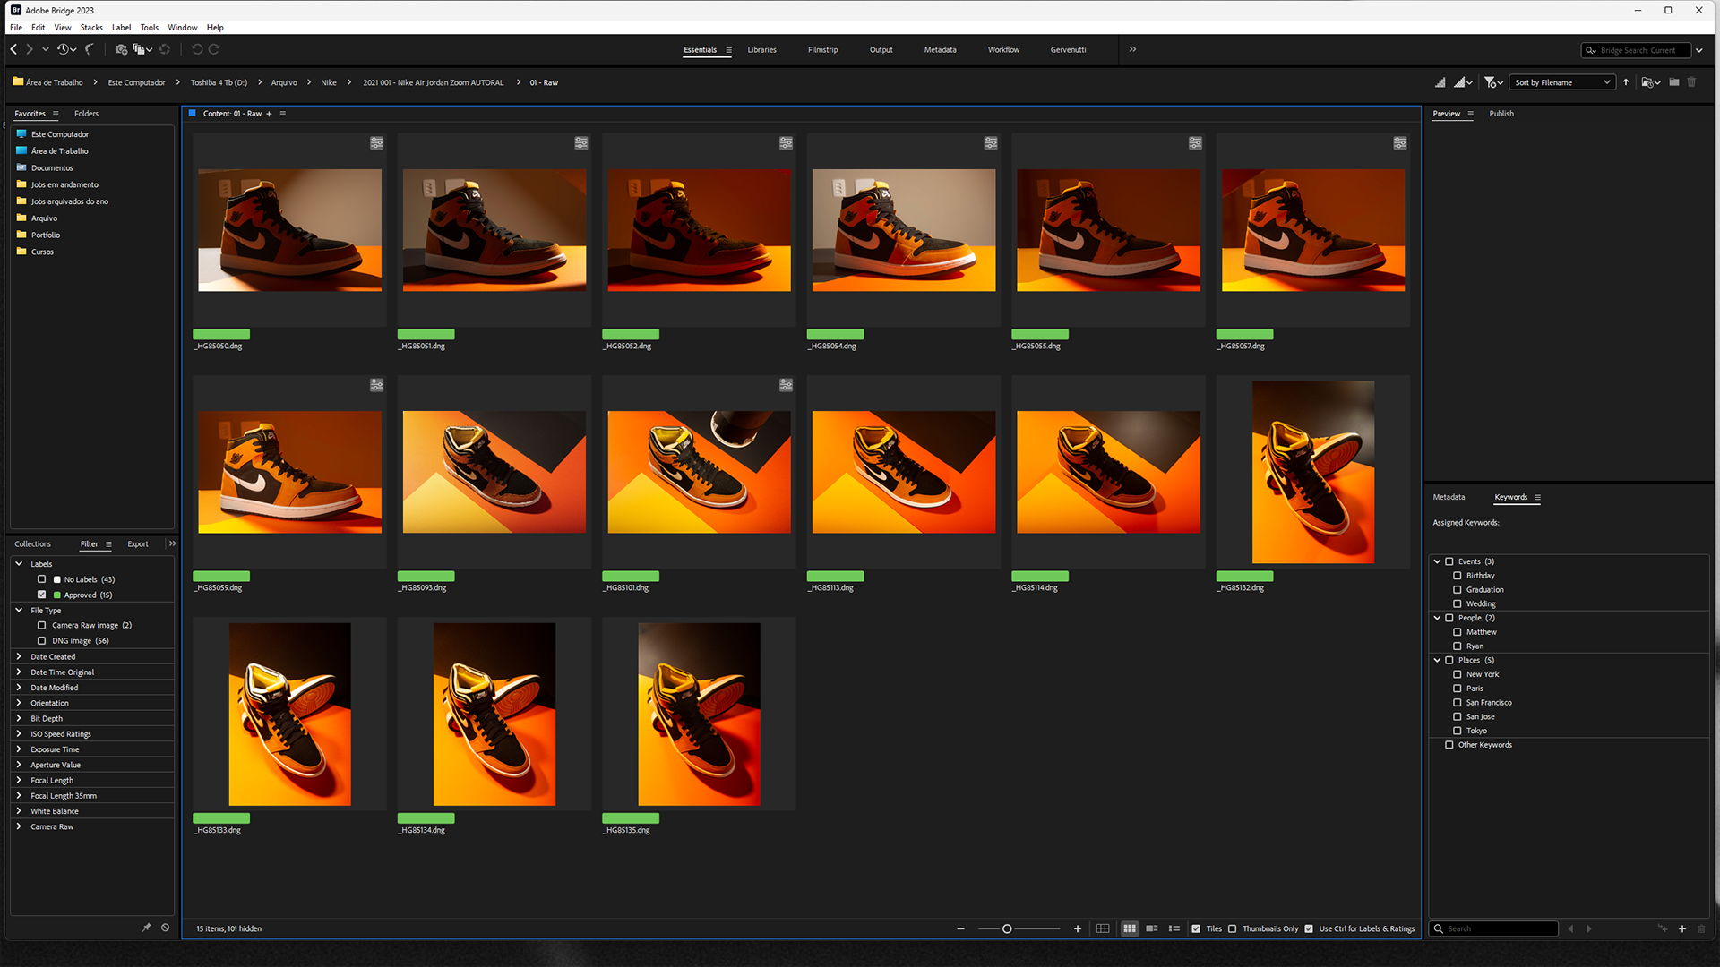This screenshot has width=1720, height=967.
Task: Toggle ascending sort order arrow
Action: (1626, 82)
